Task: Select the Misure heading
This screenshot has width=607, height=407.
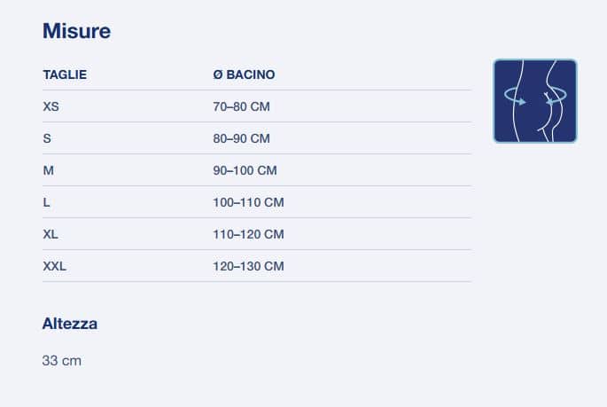Action: [76, 31]
